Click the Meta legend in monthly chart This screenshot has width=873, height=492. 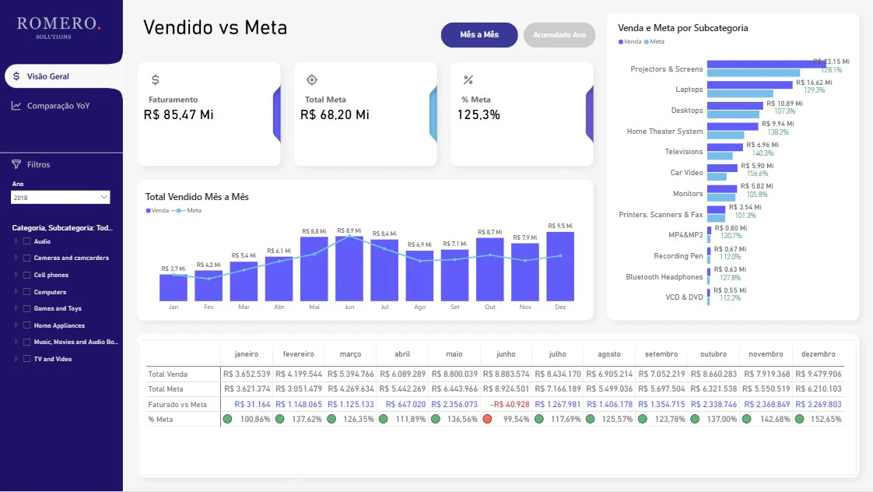pos(187,211)
